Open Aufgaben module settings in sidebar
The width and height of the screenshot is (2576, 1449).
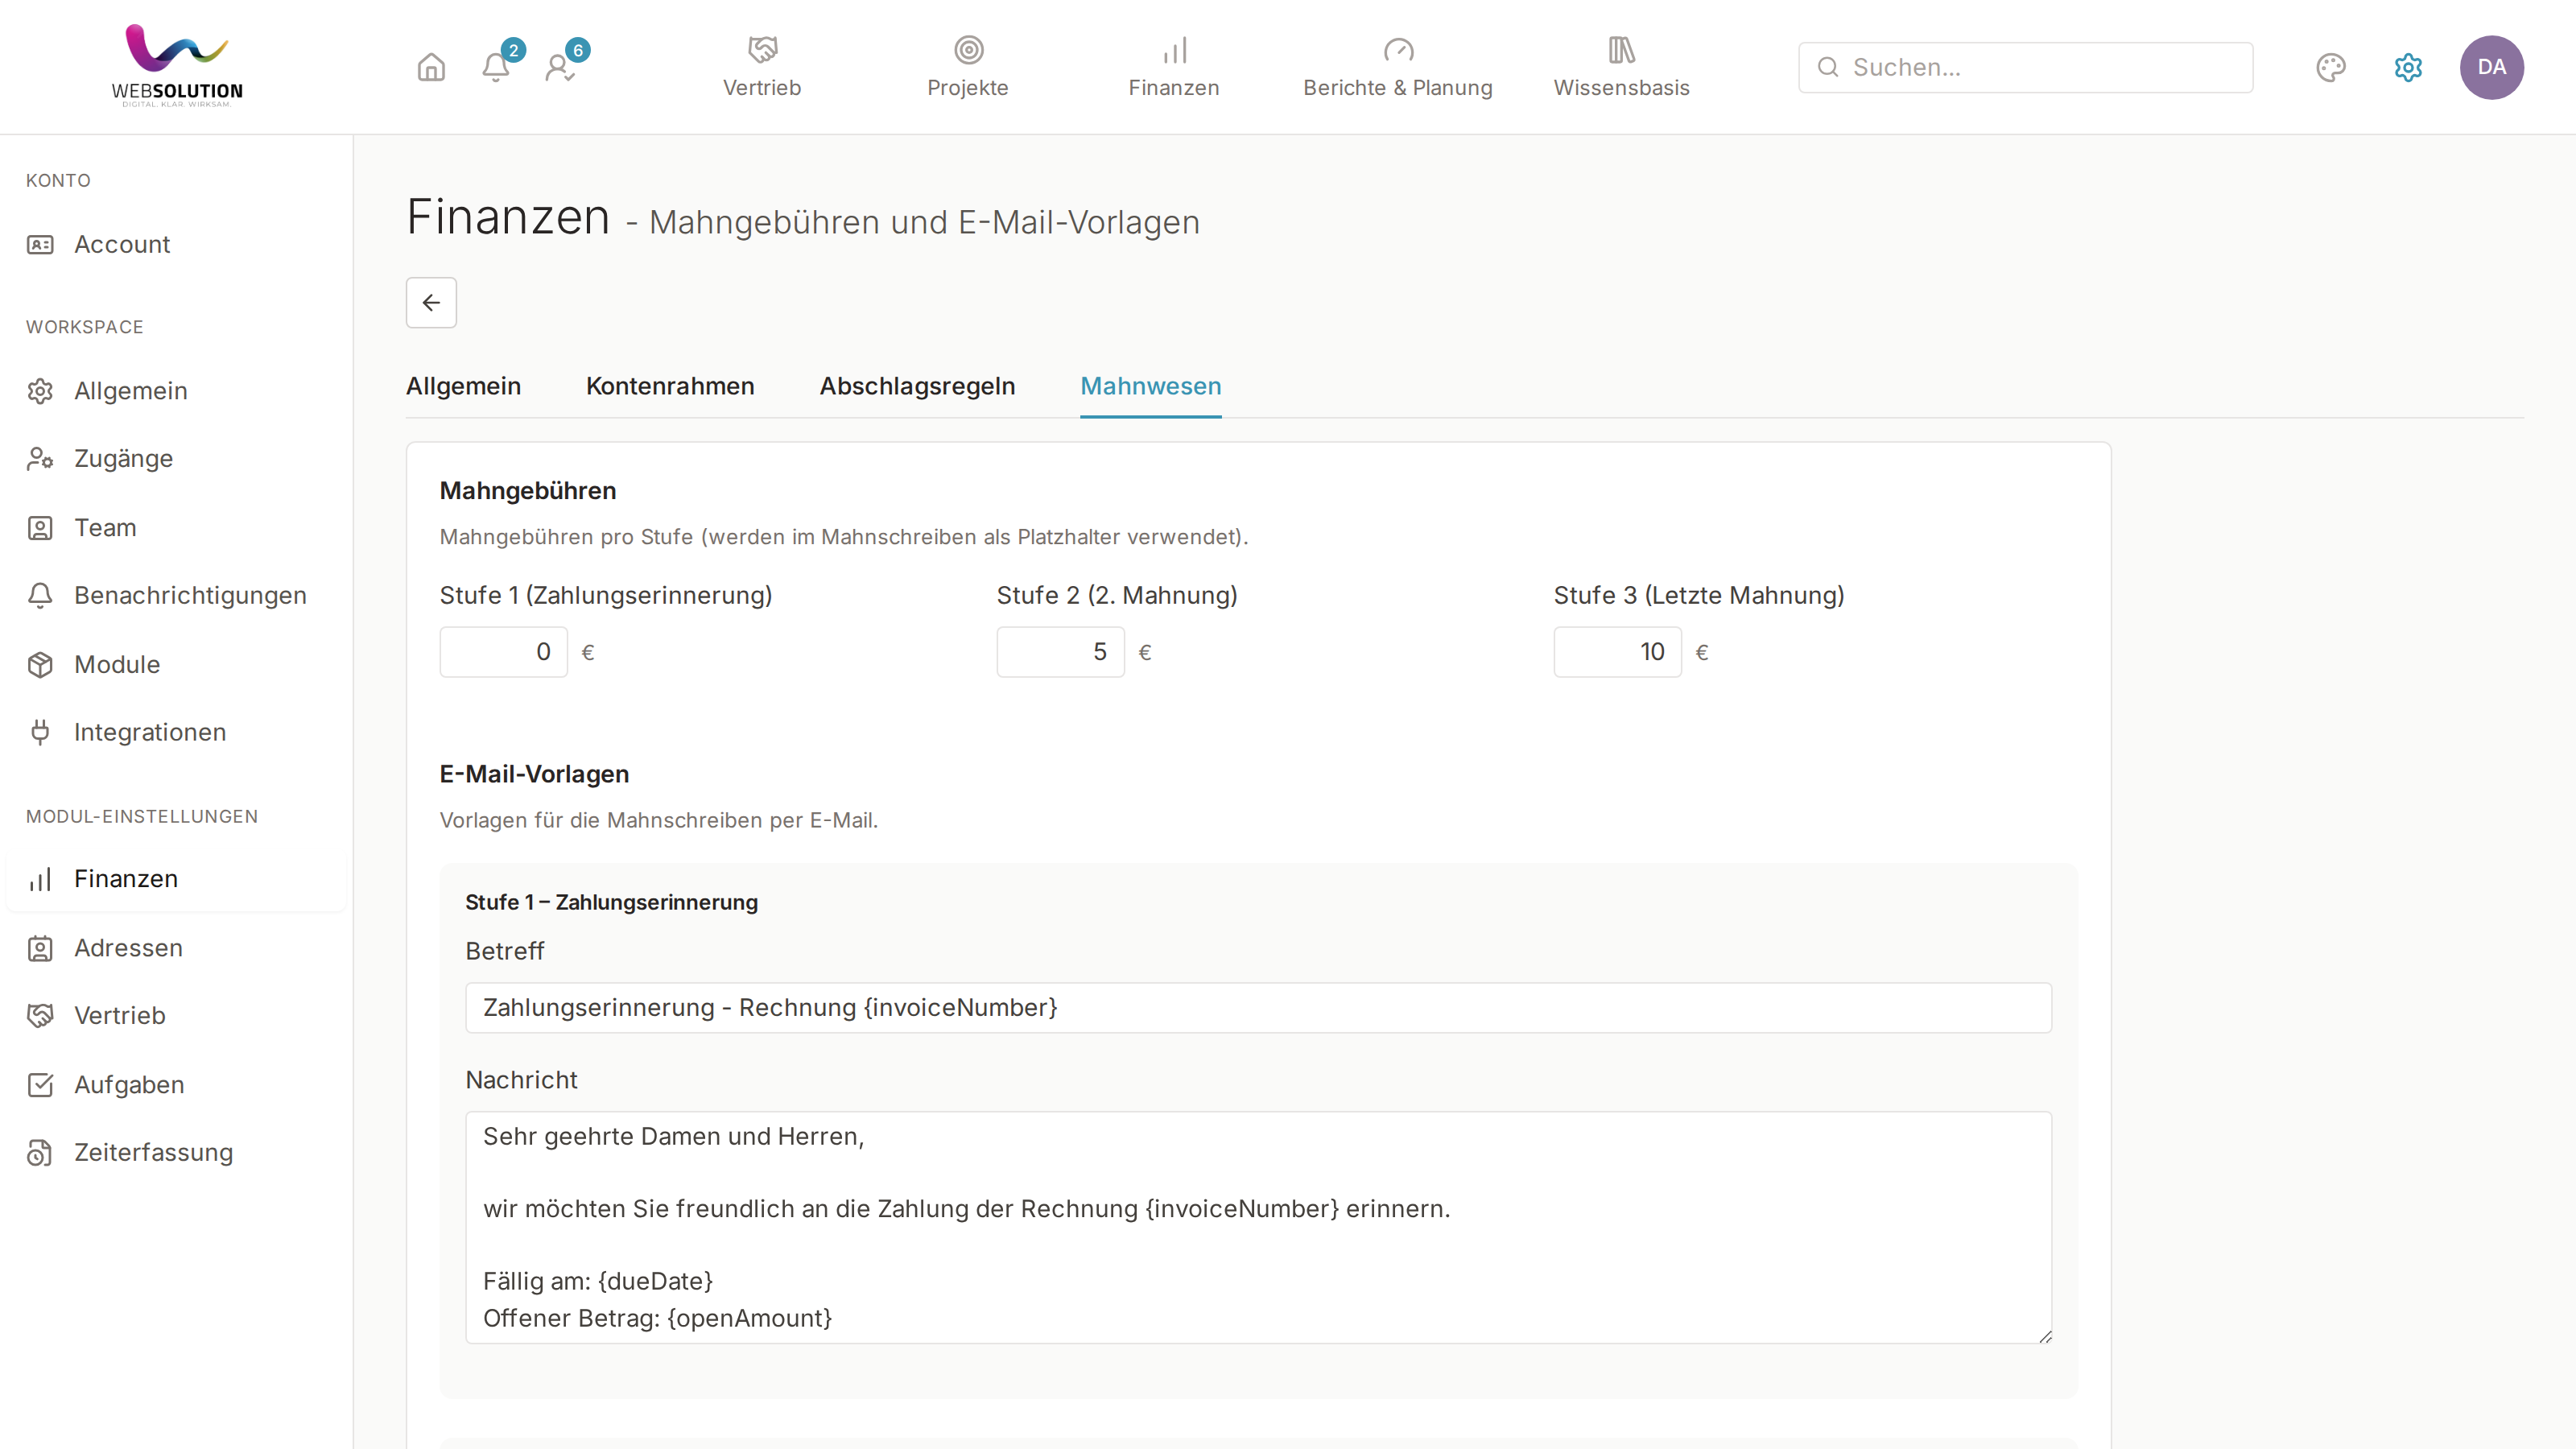[x=176, y=1084]
